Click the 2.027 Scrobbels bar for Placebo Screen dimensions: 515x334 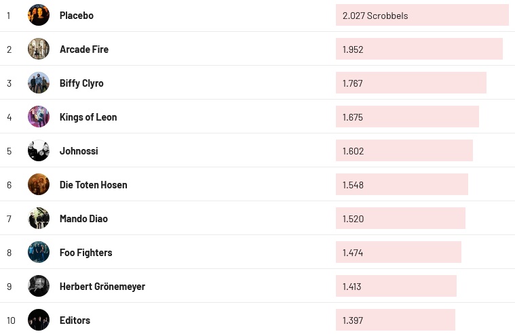[421, 15]
